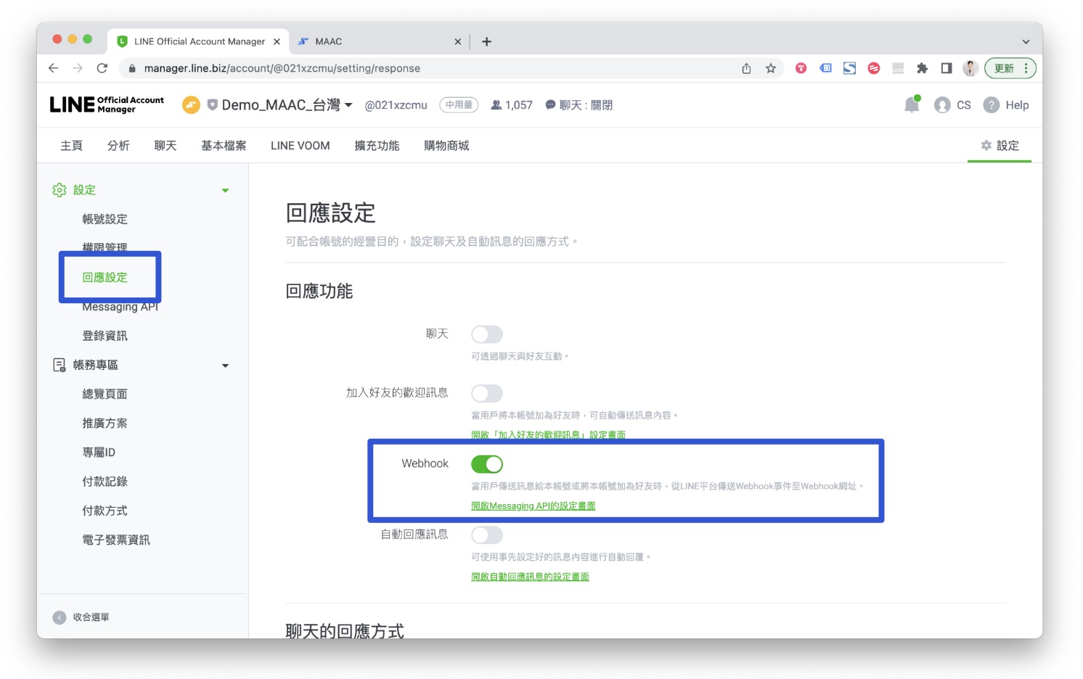Open the LINE VOOM tab
The width and height of the screenshot is (1083, 679).
tap(300, 146)
